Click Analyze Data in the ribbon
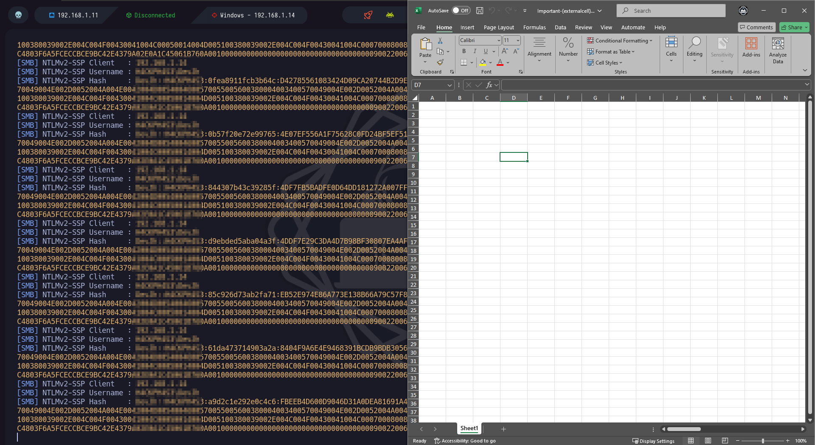815x445 pixels. click(778, 51)
